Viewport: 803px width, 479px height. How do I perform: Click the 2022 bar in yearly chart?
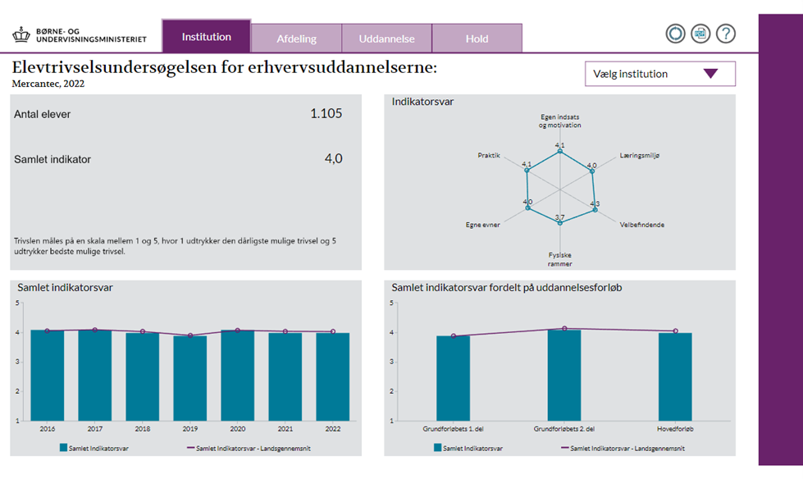pos(332,376)
